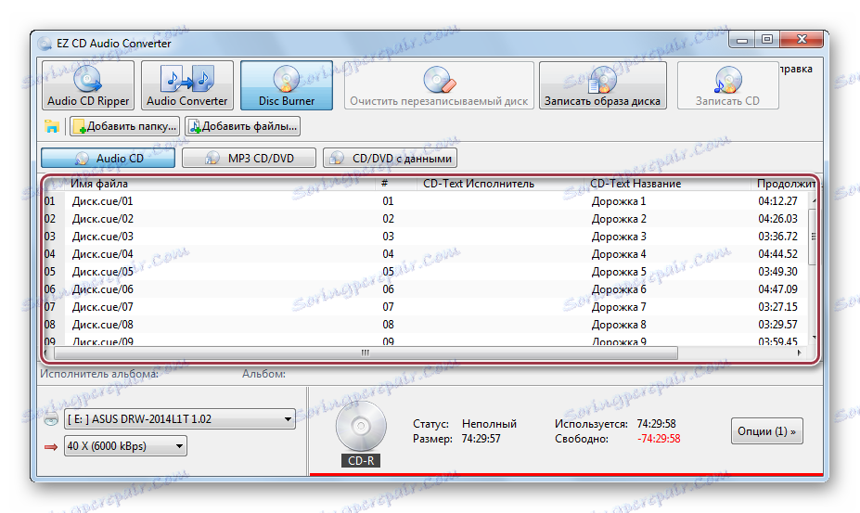Click duration value 04:47.09
Viewport: 860px width, 513px height.
pyautogui.click(x=777, y=289)
